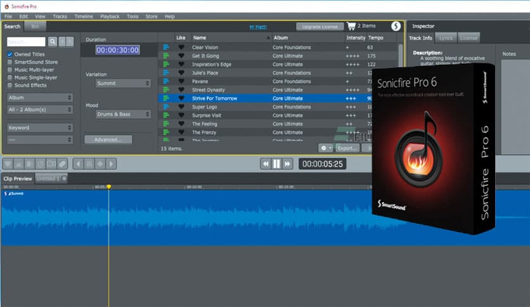Toggle the heart for Strive For Tomorrow

point(181,98)
